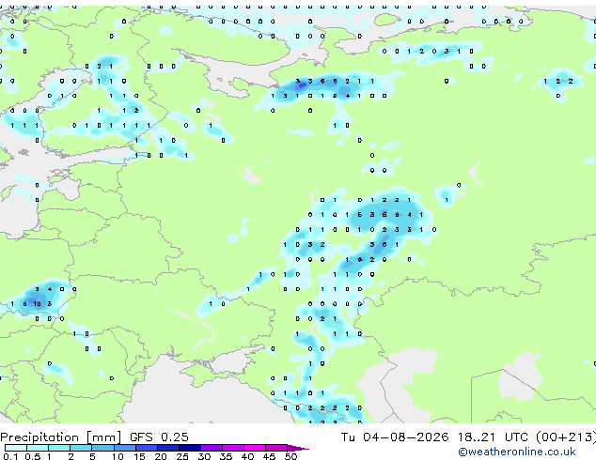Click the legend scale label "0.5"
This screenshot has width=596, height=460.
pos(32,456)
